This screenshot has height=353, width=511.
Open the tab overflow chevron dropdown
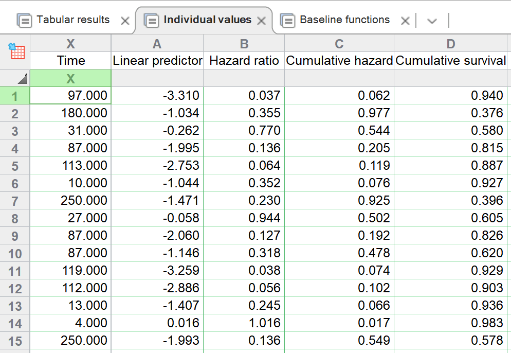pos(432,21)
